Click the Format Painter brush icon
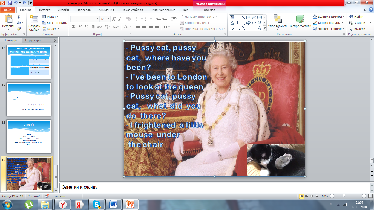374x210 pixels. (x=19, y=28)
